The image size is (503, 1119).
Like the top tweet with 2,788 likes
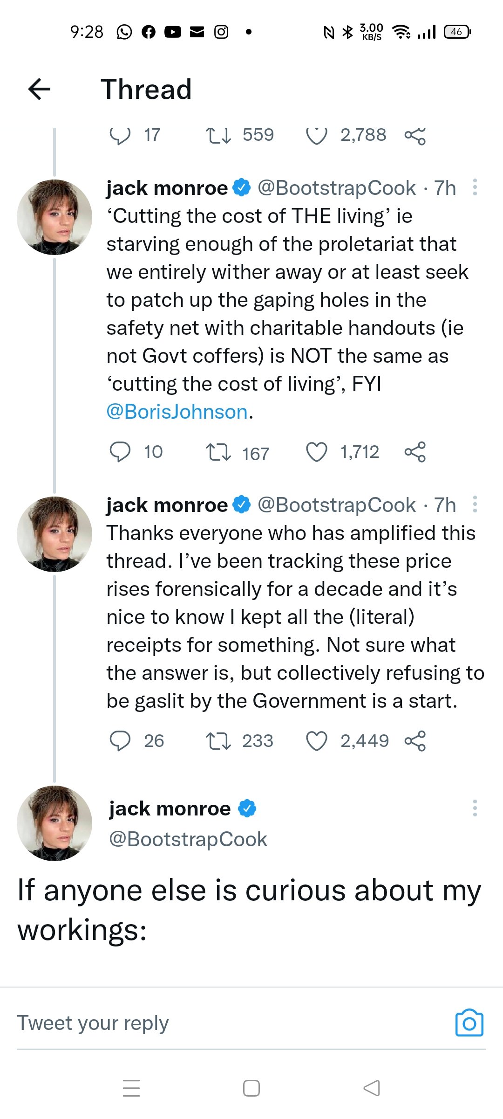[x=317, y=136]
